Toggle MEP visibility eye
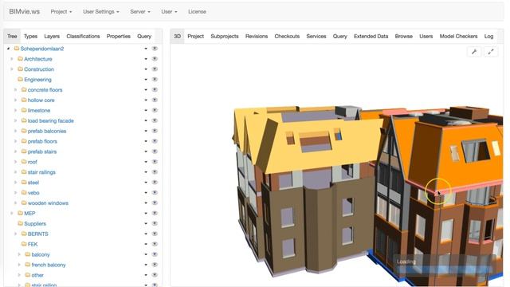Image resolution: width=510 pixels, height=287 pixels. (x=155, y=213)
